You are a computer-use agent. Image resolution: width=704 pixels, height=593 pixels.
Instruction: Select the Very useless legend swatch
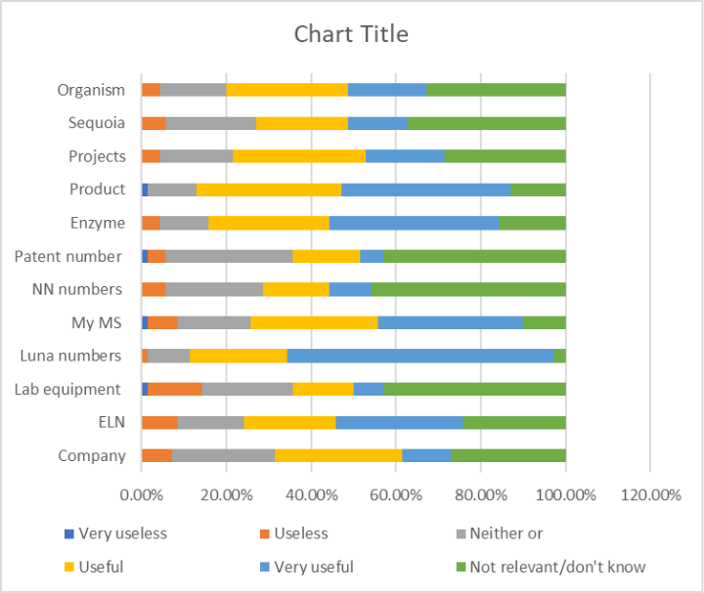pos(69,533)
